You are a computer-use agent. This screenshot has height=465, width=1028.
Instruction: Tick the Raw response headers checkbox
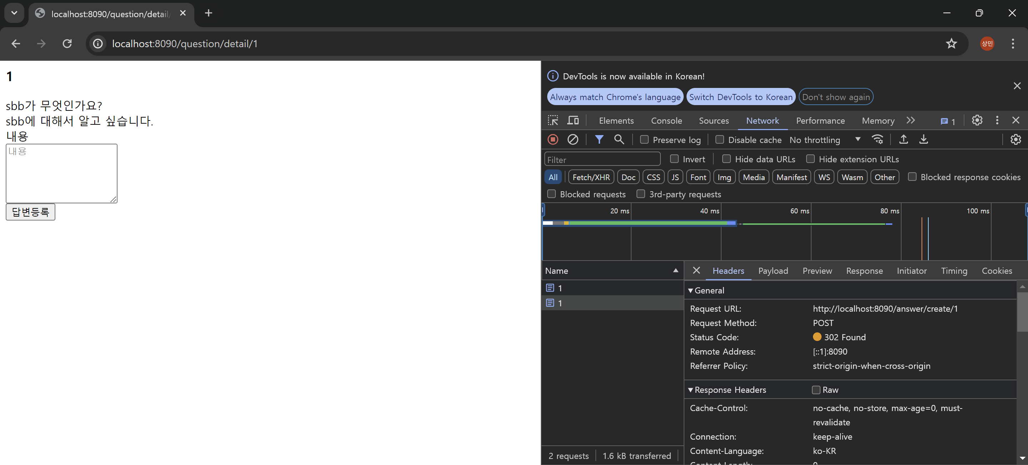pyautogui.click(x=816, y=390)
